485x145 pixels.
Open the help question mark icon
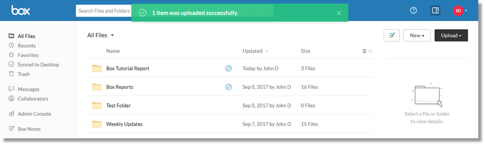[x=413, y=10]
